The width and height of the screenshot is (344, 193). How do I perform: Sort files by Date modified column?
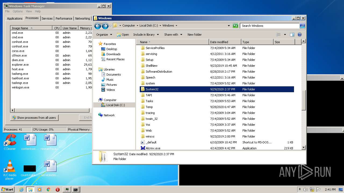[x=225, y=42]
